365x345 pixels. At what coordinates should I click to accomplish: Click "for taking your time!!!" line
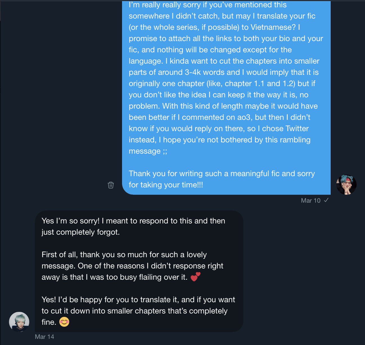pyautogui.click(x=166, y=185)
